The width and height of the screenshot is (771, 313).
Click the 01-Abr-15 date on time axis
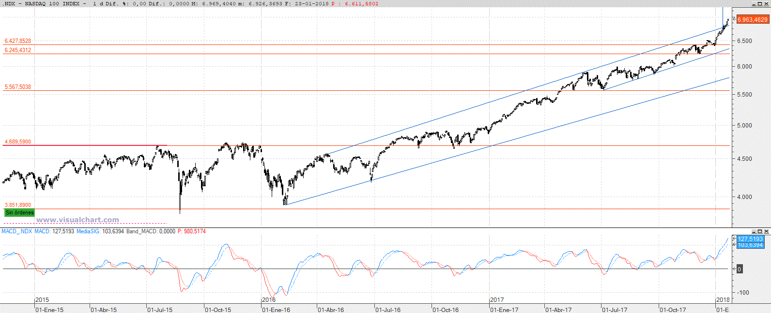click(104, 310)
